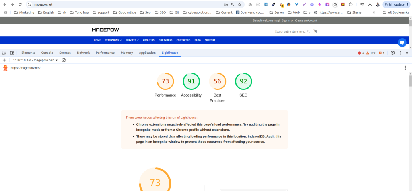Open the BLOG menu item
Image resolution: width=412 pixels, height=191 pixels.
tap(198, 40)
